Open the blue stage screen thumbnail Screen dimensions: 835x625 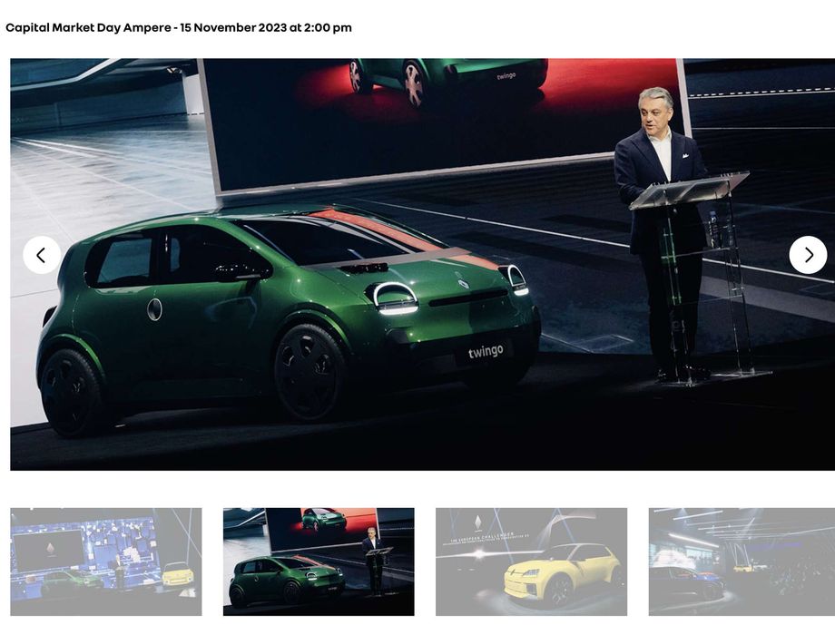(x=106, y=562)
